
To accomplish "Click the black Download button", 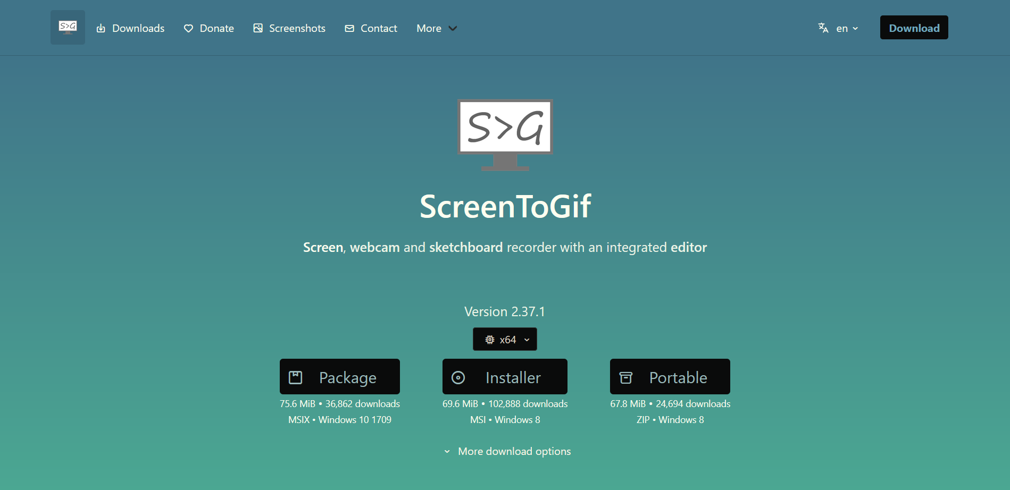I will click(914, 28).
